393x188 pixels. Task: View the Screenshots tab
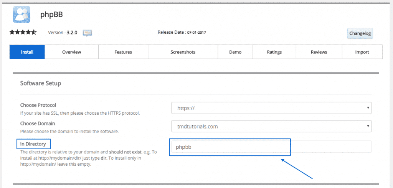coord(183,52)
